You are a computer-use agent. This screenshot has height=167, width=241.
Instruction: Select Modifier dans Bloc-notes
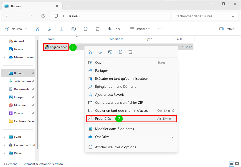[x=131, y=129]
